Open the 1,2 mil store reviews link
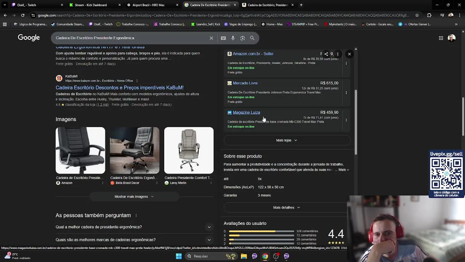The width and height of the screenshot is (465, 262). coord(102,105)
